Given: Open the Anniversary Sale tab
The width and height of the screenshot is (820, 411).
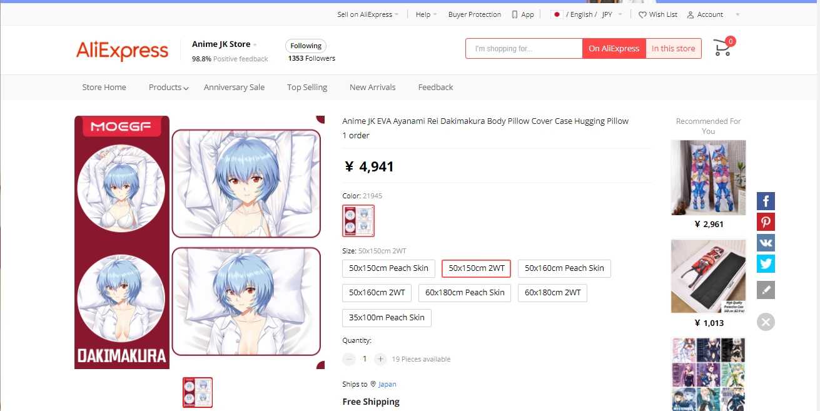Looking at the screenshot, I should [x=234, y=88].
